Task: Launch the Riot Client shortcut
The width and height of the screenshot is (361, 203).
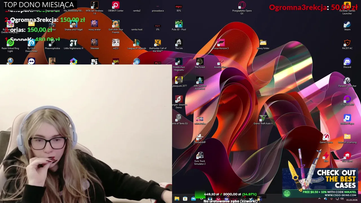Action: (x=347, y=157)
